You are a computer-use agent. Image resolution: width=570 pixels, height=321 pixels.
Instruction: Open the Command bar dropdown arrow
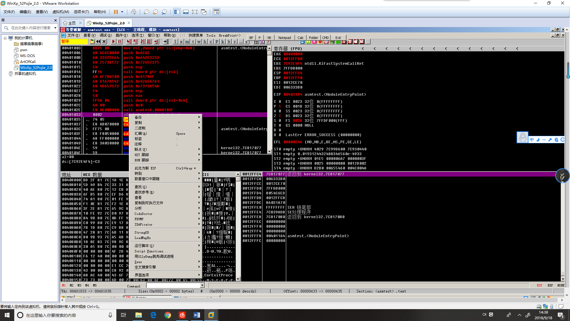click(202, 286)
